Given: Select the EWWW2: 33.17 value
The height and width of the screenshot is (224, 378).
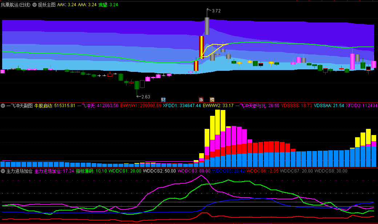Looking at the screenshot, I should (218, 106).
